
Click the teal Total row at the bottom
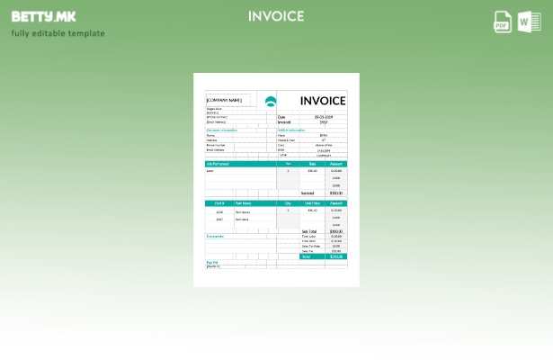(x=322, y=256)
